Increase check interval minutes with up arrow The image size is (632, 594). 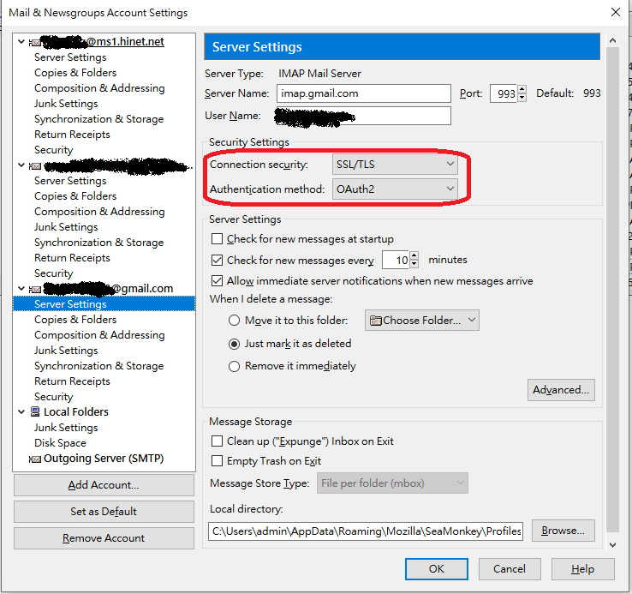point(414,255)
